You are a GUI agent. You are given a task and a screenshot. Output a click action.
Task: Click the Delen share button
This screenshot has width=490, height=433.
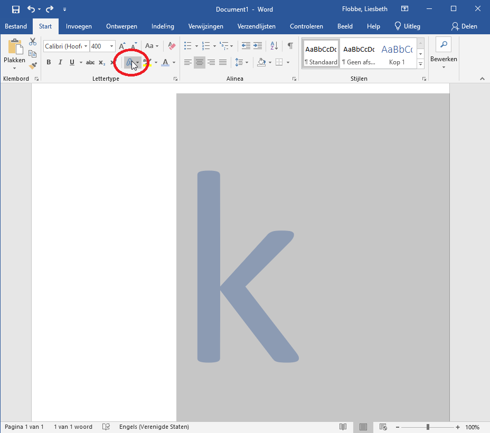tap(464, 26)
